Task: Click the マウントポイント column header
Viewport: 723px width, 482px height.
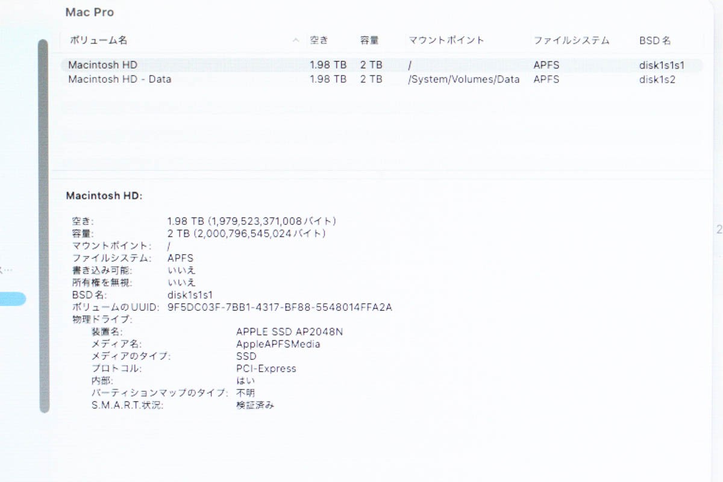Action: (446, 40)
